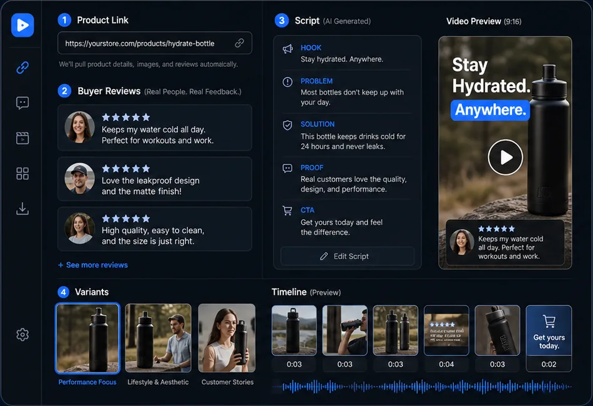Click the download icon in sidebar
The height and width of the screenshot is (406, 593).
tap(22, 209)
